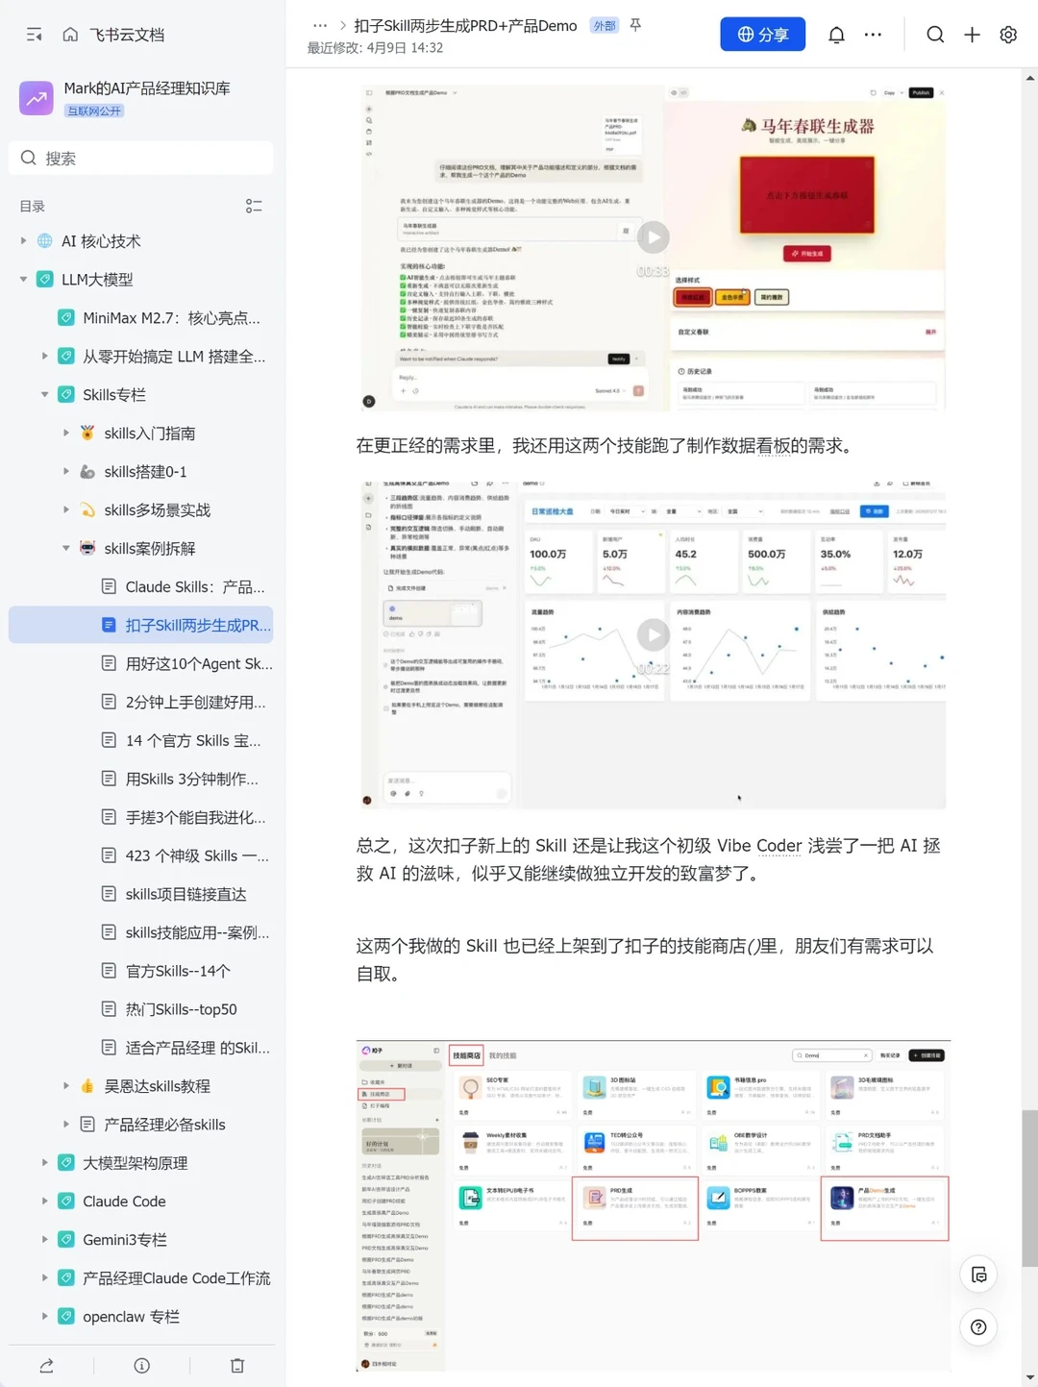Expand 产品经理必备skills node
The height and width of the screenshot is (1387, 1038).
point(66,1125)
